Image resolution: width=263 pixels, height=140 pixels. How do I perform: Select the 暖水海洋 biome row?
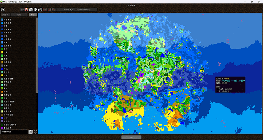click(18, 23)
